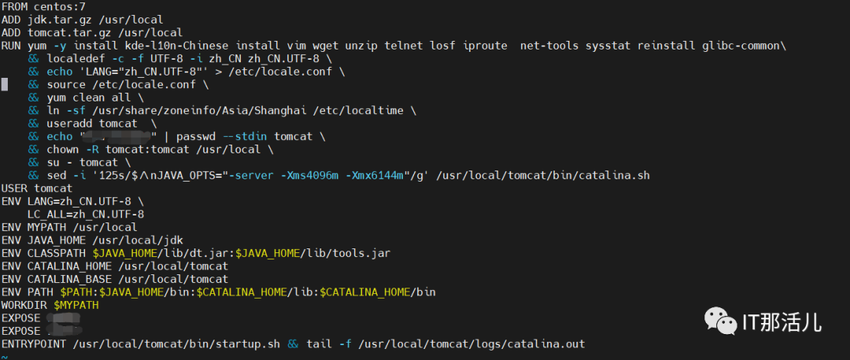850x360 pixels.
Task: Click 'ADD tomcat.tar.gz /usr/local' line
Action: [x=91, y=33]
